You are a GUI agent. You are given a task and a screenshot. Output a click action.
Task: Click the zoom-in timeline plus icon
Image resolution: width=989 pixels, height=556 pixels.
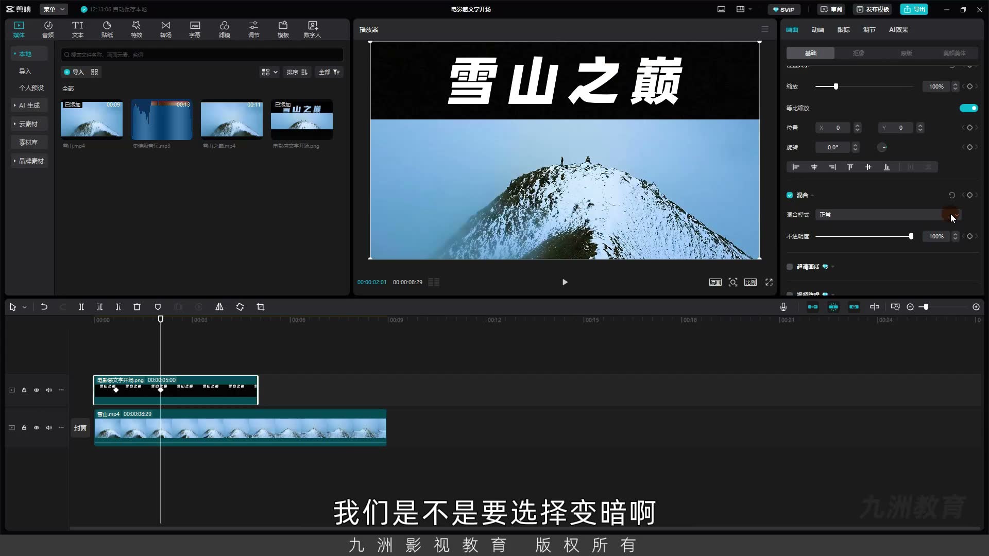[976, 307]
